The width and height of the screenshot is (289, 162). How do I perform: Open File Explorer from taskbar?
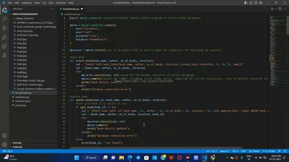[121, 157]
